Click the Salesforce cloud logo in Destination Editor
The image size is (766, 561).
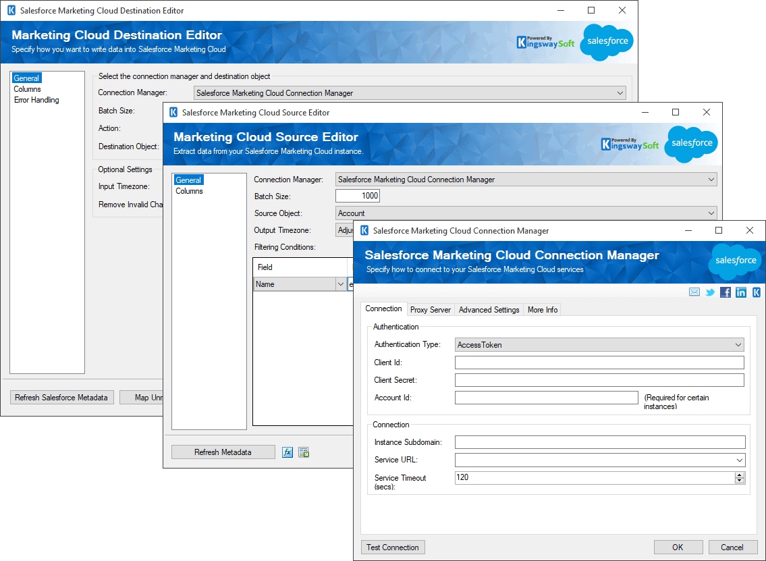click(607, 42)
